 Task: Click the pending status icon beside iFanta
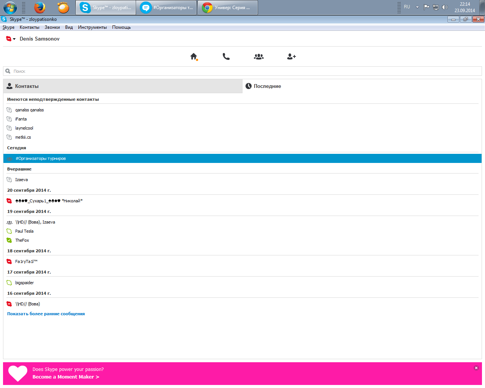click(9, 119)
